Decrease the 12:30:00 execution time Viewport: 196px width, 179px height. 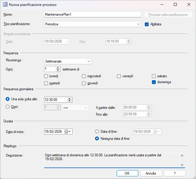pyautogui.click(x=69, y=101)
